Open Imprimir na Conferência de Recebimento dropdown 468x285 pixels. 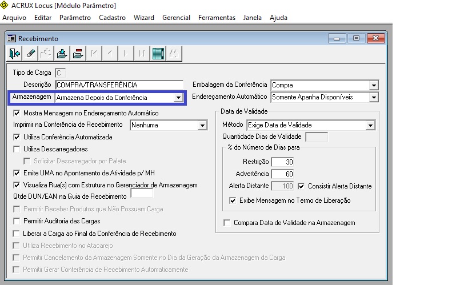(202, 125)
